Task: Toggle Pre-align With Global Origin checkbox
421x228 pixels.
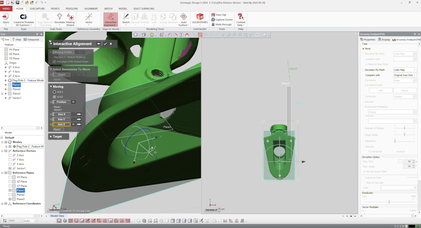Action: click(54, 61)
